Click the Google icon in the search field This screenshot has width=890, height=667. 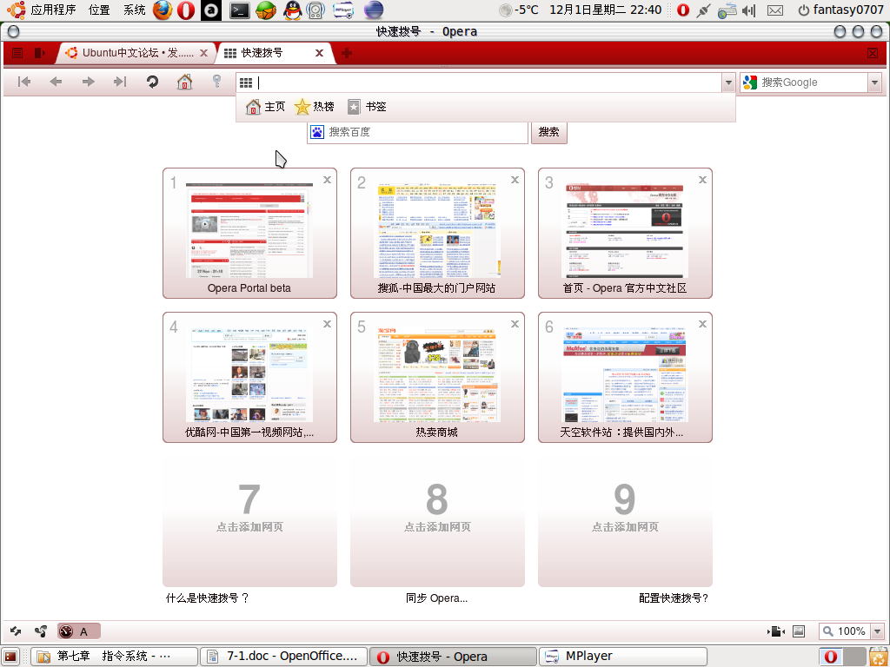[x=750, y=83]
